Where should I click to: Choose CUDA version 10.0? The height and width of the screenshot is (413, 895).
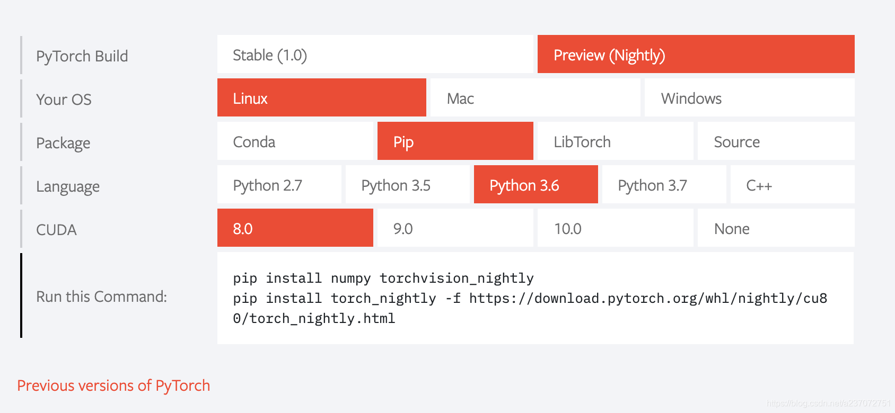coord(615,228)
